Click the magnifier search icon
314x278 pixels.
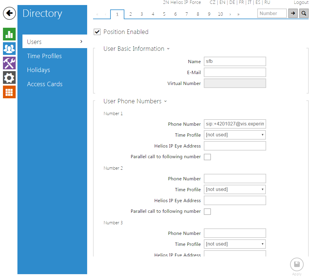pyautogui.click(x=304, y=13)
